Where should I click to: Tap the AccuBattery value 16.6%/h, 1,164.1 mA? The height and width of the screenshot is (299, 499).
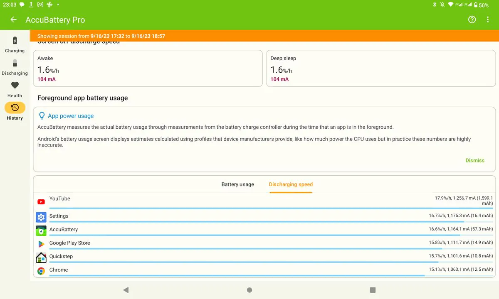tap(461, 229)
